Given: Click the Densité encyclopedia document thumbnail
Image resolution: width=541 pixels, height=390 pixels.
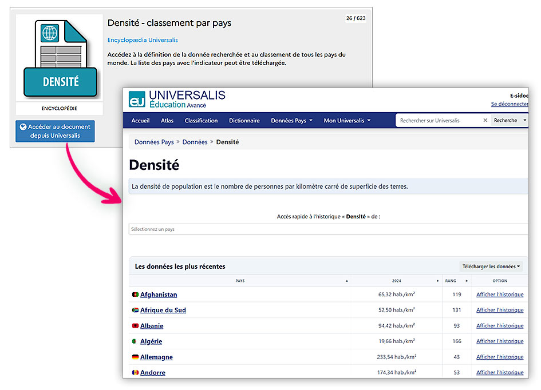Looking at the screenshot, I should (60, 59).
